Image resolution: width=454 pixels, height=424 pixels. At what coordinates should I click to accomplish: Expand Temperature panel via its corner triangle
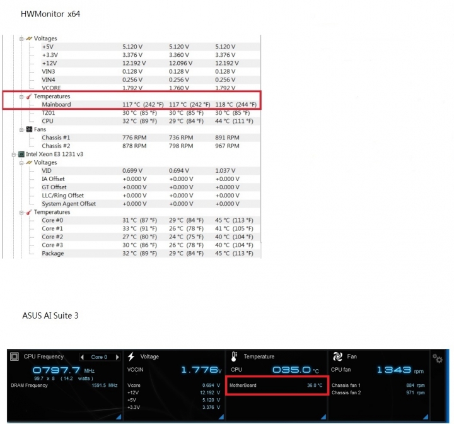coord(323,417)
